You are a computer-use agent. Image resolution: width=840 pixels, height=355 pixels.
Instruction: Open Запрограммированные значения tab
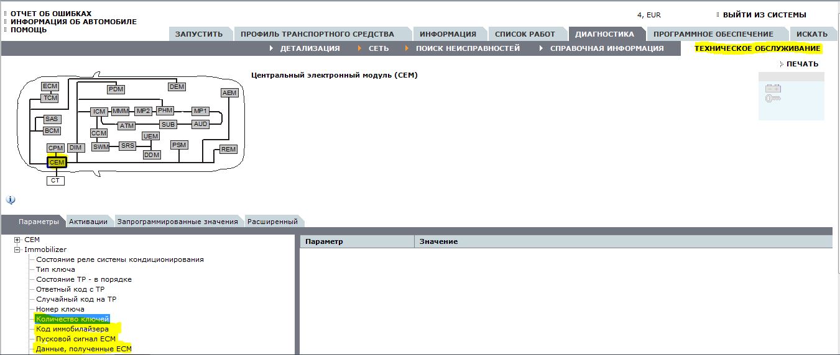point(177,222)
